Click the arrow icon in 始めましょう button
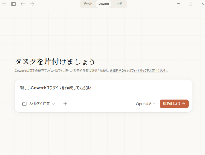This screenshot has height=155, width=205. click(x=183, y=104)
